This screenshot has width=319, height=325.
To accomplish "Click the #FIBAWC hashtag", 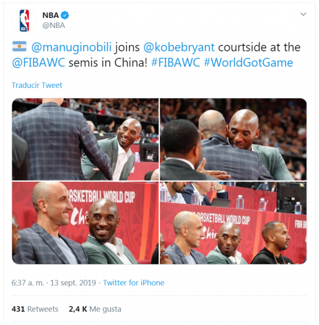I will pyautogui.click(x=176, y=63).
